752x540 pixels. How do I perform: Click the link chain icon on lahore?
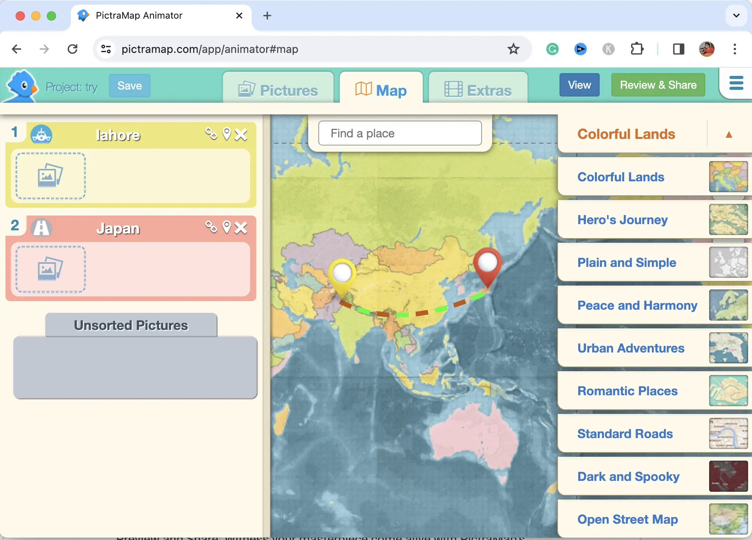(211, 134)
